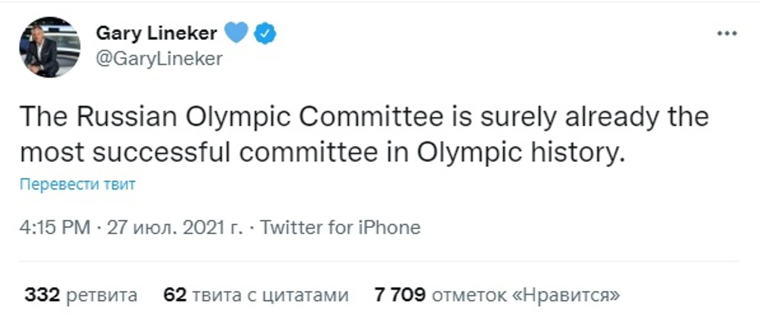This screenshot has width=760, height=320.
Task: View the 332 ретвита list
Action: (81, 295)
